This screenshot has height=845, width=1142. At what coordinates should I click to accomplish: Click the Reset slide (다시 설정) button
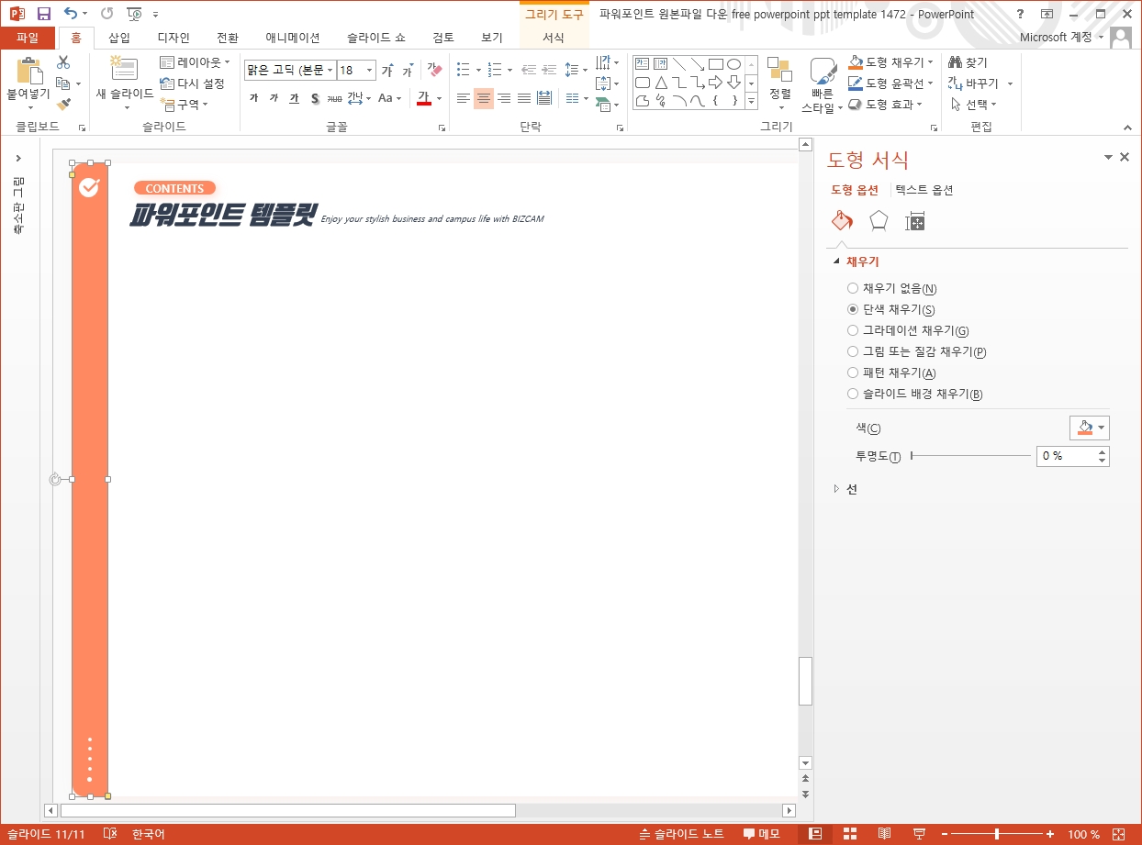coord(192,83)
